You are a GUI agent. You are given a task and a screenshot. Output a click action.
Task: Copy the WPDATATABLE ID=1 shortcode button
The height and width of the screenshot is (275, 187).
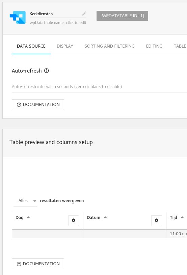click(122, 16)
